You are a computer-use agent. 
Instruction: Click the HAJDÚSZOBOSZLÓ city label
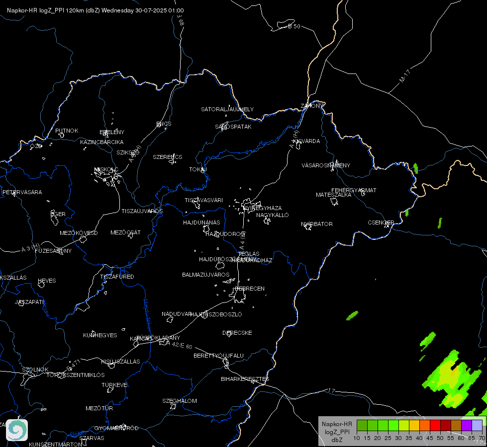click(x=216, y=314)
